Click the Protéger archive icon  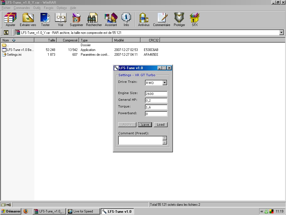(179, 19)
